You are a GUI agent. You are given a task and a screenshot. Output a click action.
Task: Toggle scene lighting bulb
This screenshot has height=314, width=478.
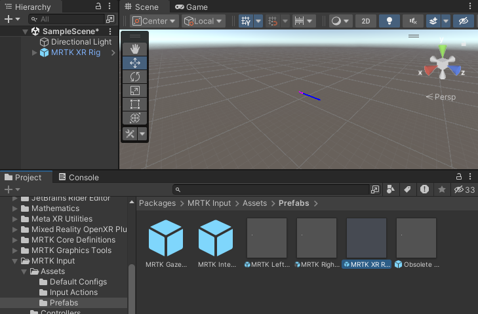click(389, 21)
